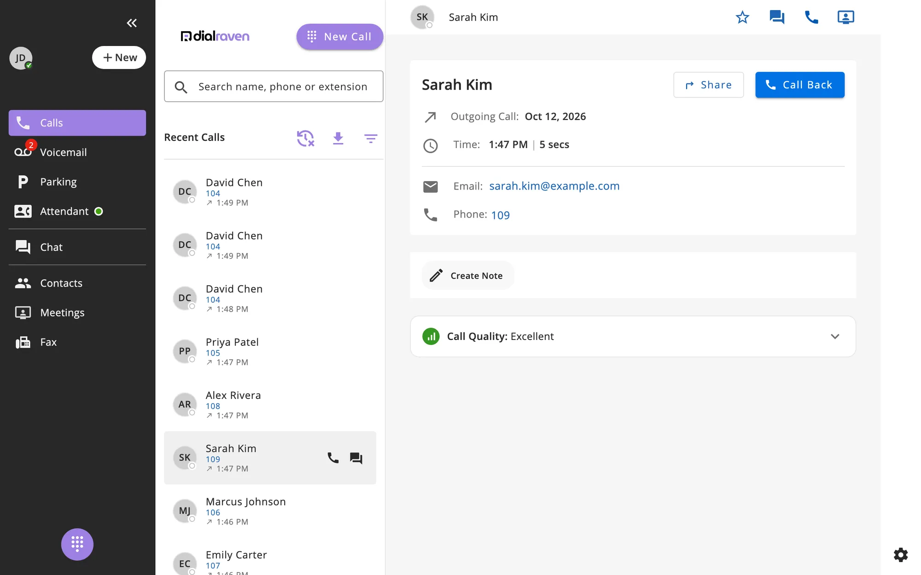Open chat icon in the header

(x=777, y=17)
